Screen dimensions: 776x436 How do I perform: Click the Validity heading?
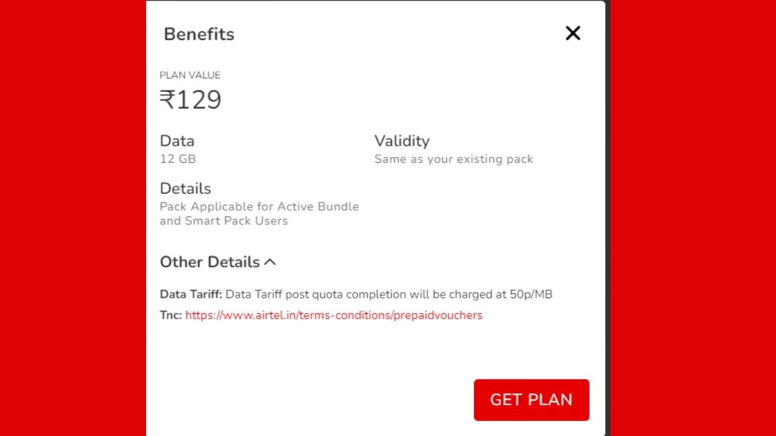(x=402, y=141)
